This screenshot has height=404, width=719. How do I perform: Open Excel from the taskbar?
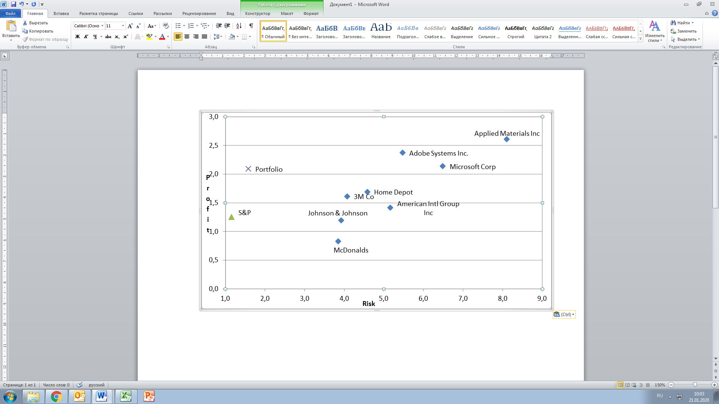pyautogui.click(x=125, y=397)
